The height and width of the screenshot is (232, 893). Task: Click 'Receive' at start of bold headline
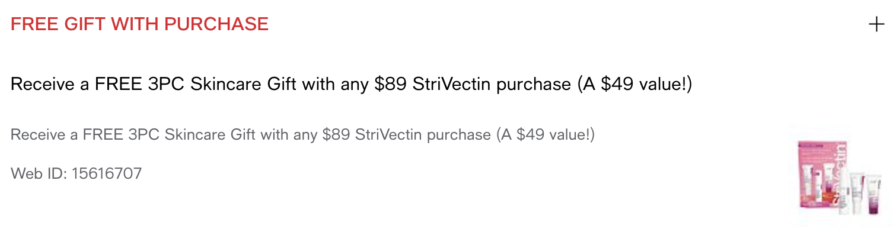(42, 85)
